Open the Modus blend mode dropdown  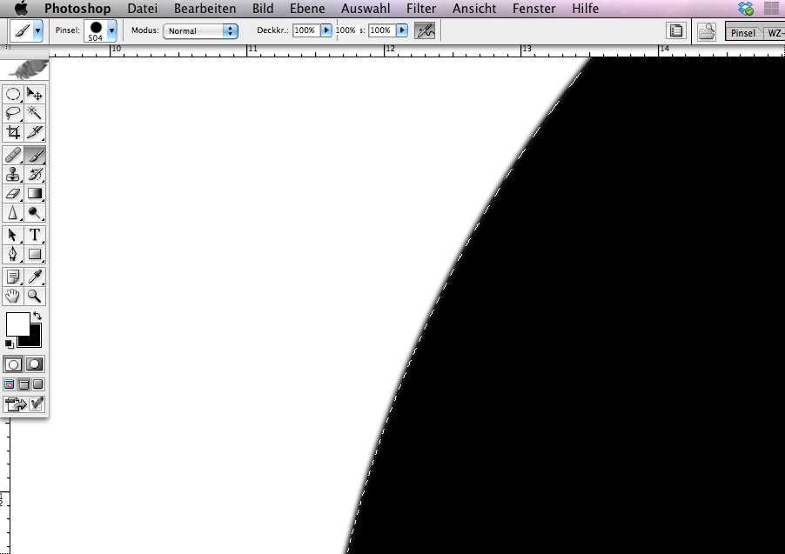click(201, 30)
